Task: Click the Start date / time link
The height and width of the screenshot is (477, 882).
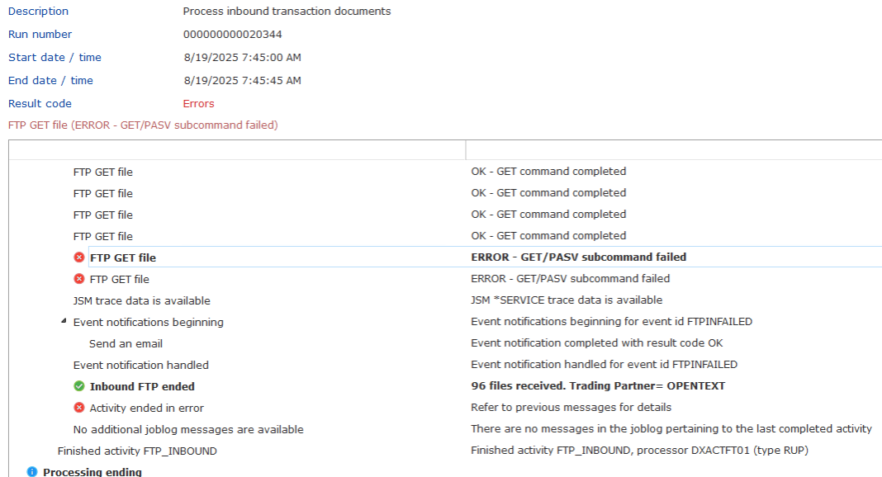Action: point(55,57)
